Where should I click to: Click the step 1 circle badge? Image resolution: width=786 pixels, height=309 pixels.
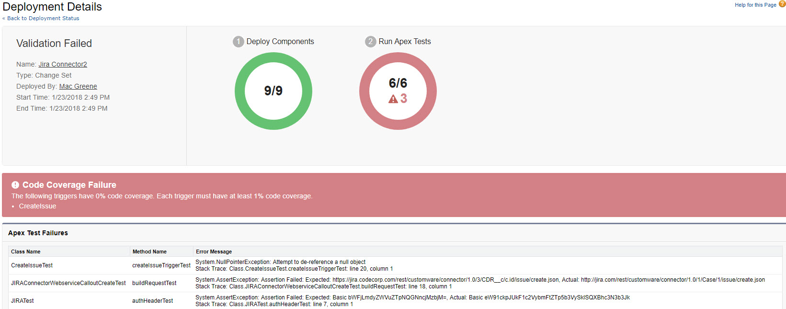(x=239, y=42)
